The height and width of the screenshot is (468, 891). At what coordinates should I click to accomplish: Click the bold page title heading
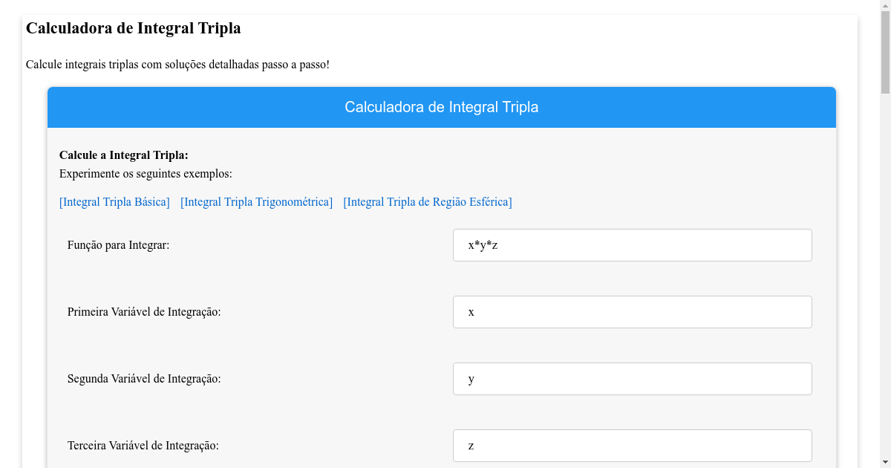[134, 28]
